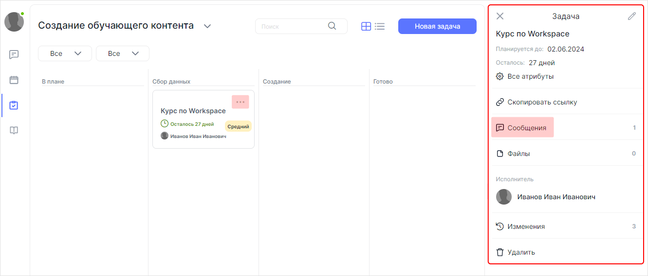
Task: Click the Средний priority badge
Action: coord(239,126)
